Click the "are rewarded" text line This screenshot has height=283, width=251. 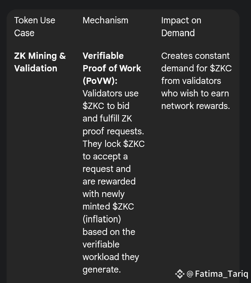(x=109, y=181)
